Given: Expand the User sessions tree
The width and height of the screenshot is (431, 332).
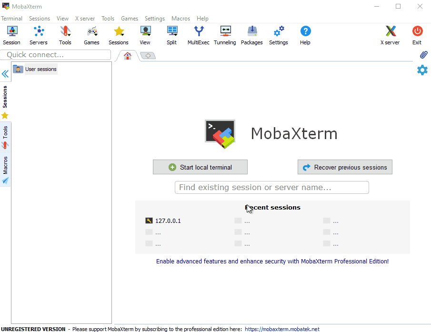Looking at the screenshot, I should [40, 69].
